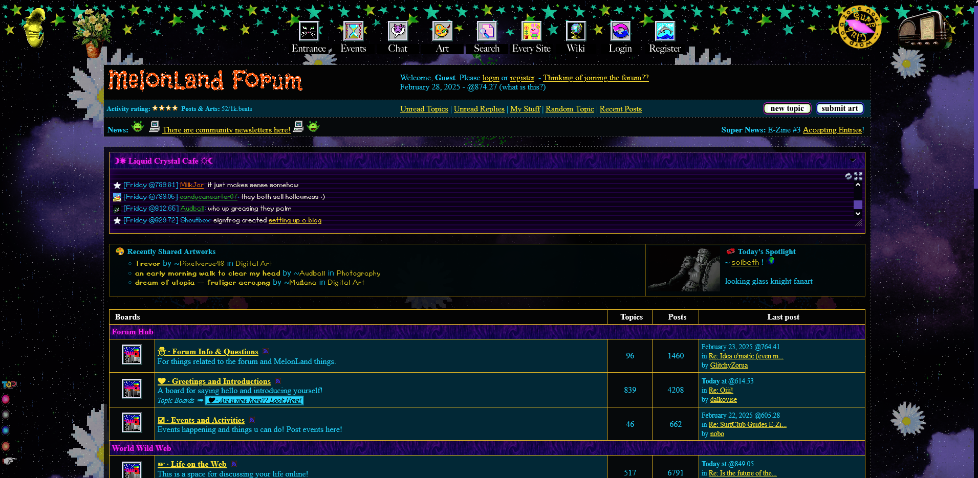
Task: Go to Recent Posts in menu bar
Action: click(x=620, y=109)
